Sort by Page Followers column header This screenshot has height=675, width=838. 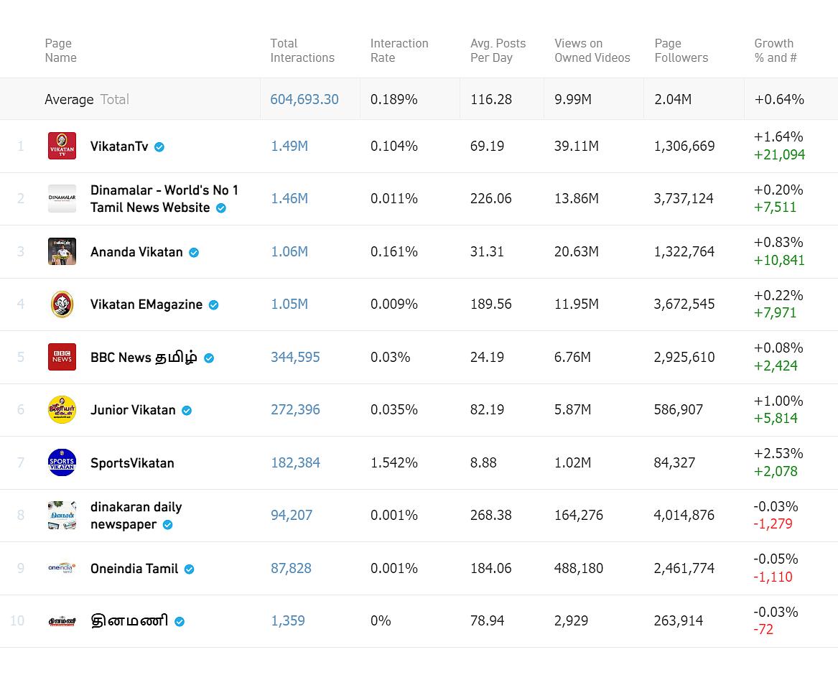pyautogui.click(x=681, y=50)
